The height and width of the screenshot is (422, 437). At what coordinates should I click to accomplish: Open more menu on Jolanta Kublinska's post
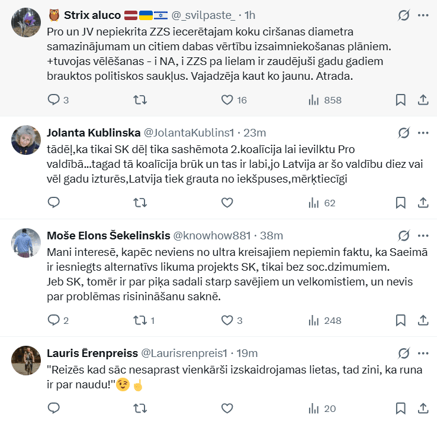(423, 132)
